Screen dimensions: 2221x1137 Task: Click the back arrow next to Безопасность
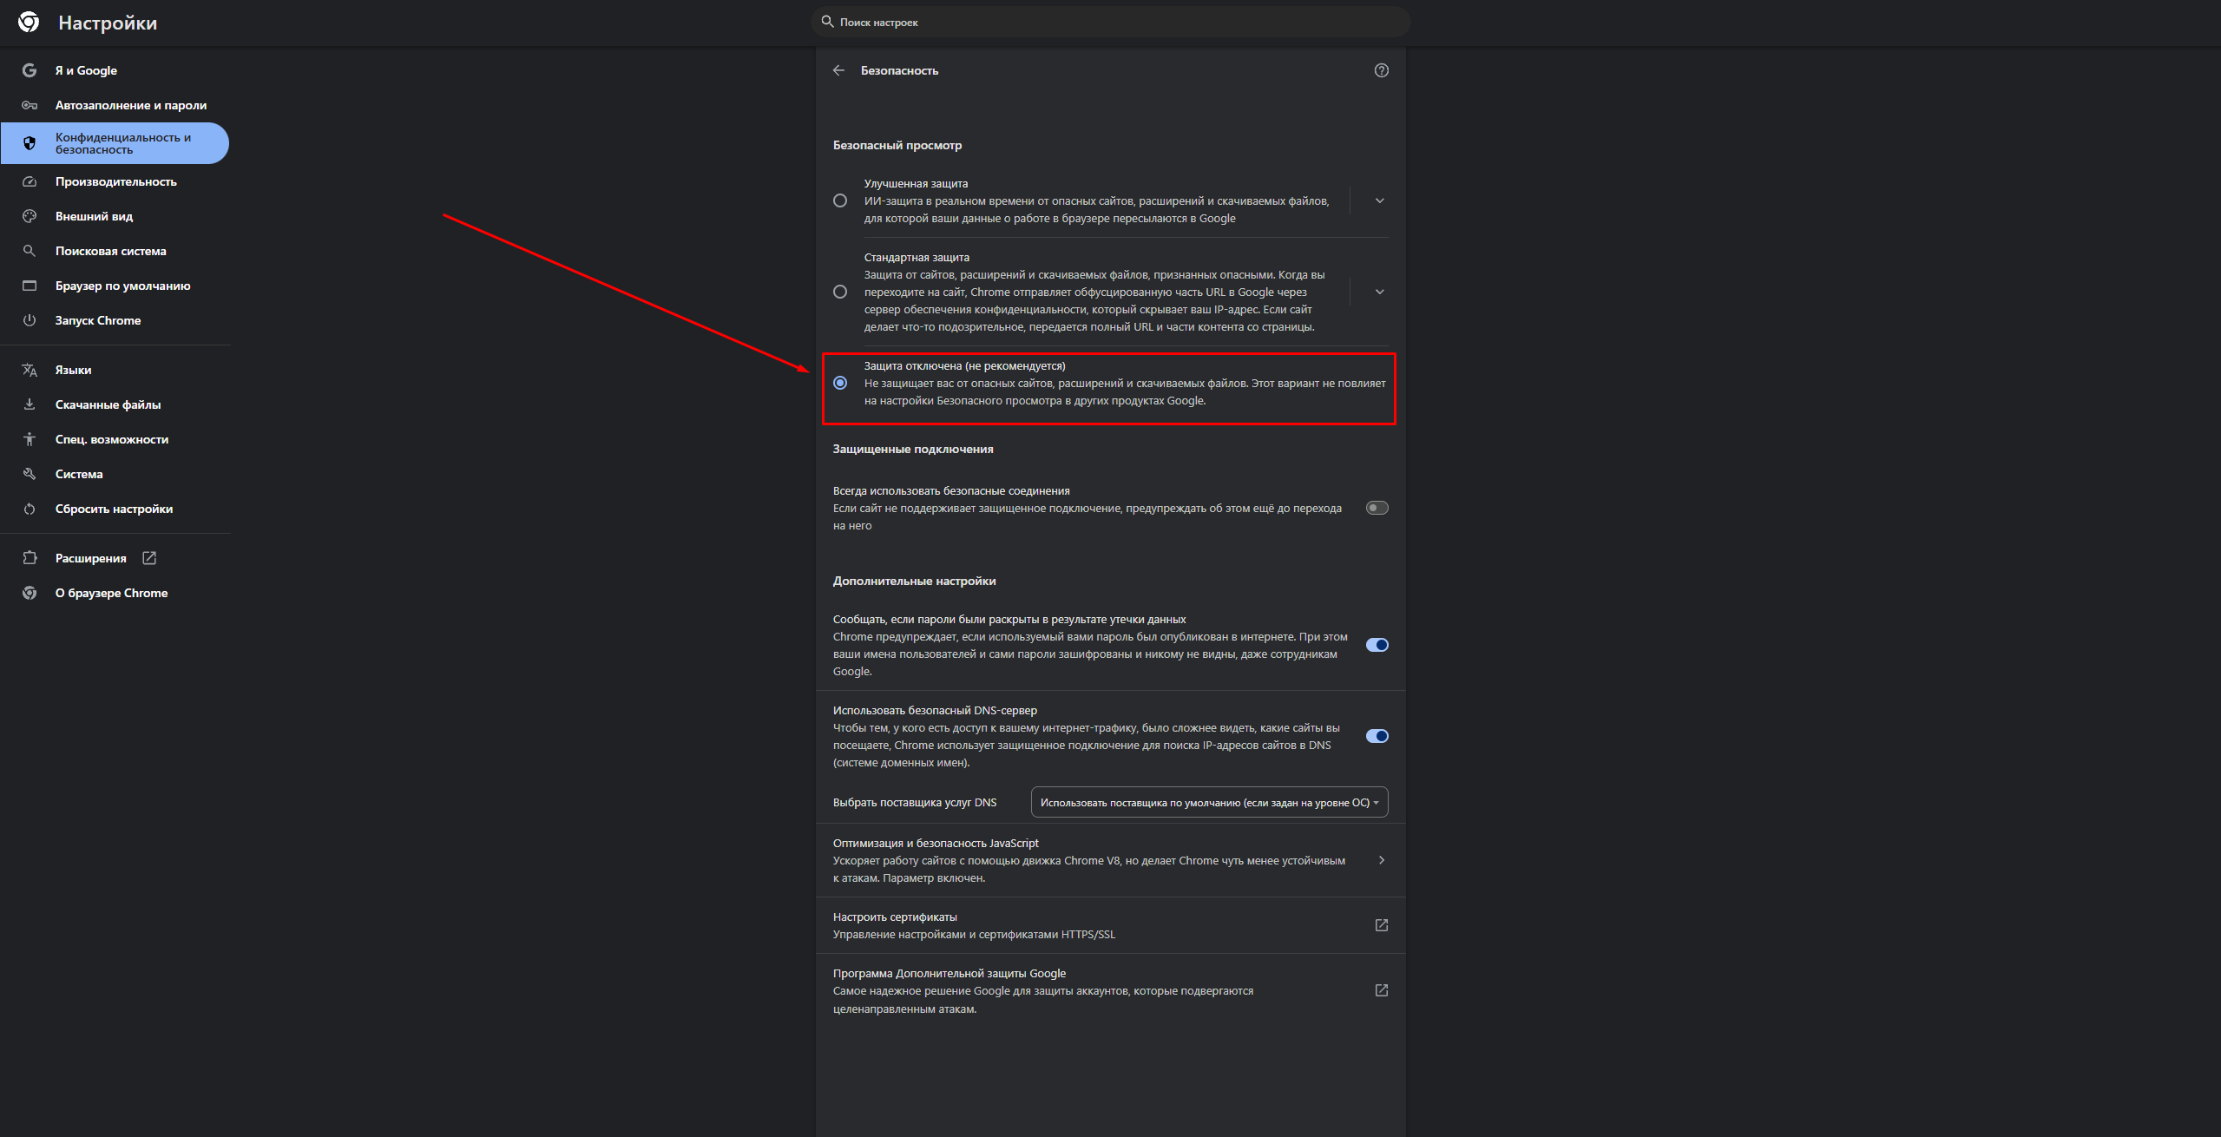tap(838, 70)
